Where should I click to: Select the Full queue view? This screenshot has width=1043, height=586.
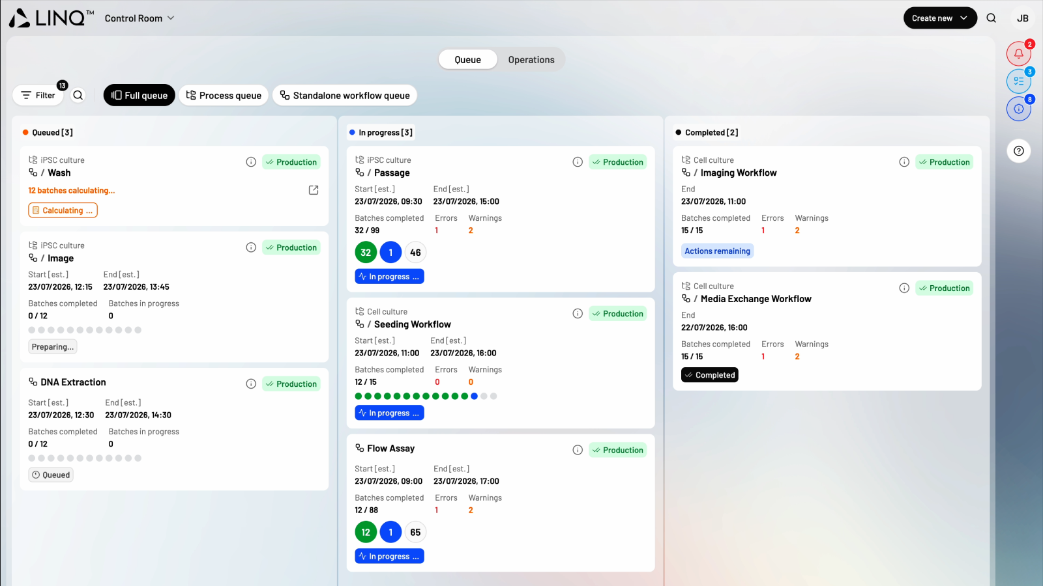click(x=140, y=95)
